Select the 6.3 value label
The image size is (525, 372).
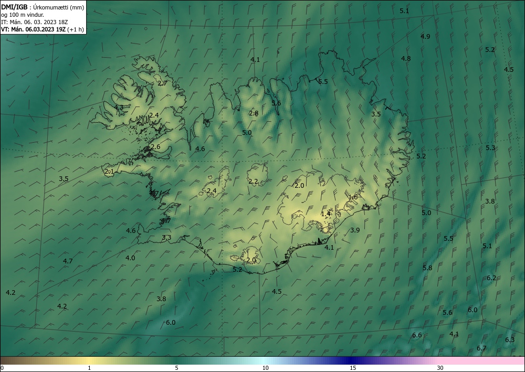(510, 340)
